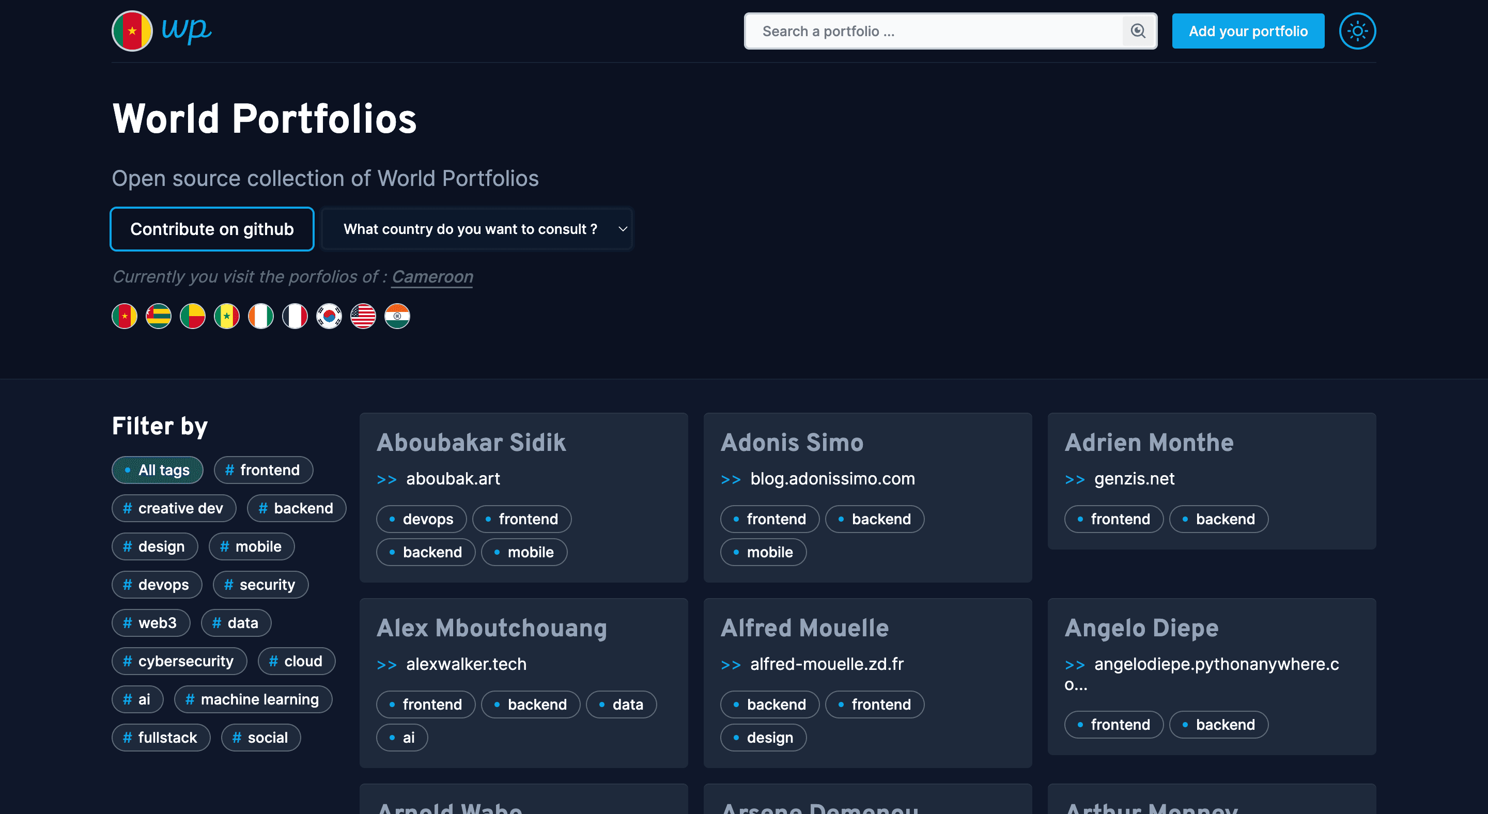Select the Benin flag icon

192,317
